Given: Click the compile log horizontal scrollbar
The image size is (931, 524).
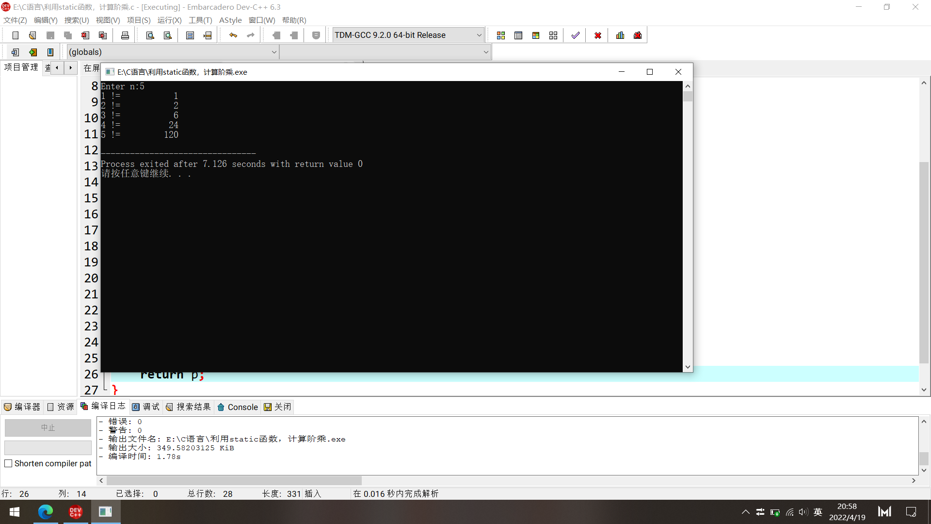Looking at the screenshot, I should tap(234, 480).
